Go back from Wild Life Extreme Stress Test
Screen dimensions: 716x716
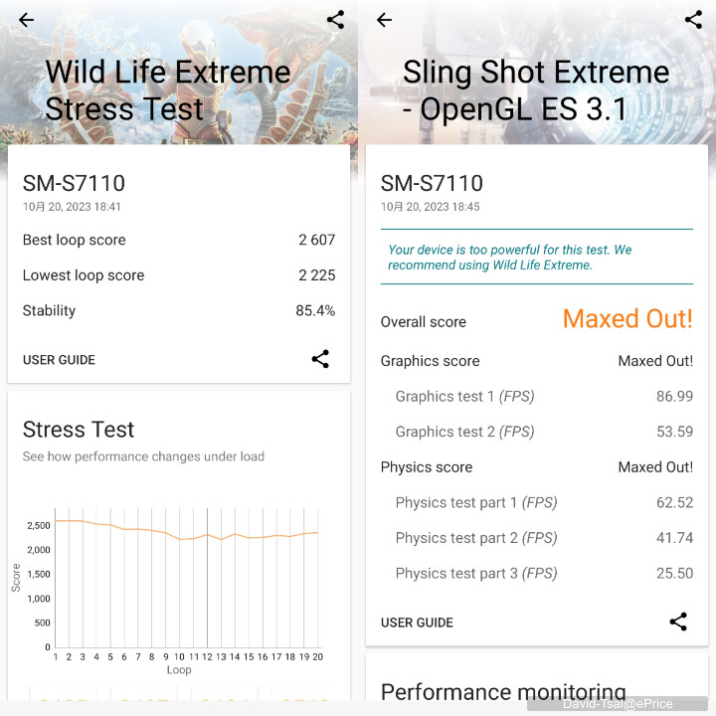coord(27,20)
